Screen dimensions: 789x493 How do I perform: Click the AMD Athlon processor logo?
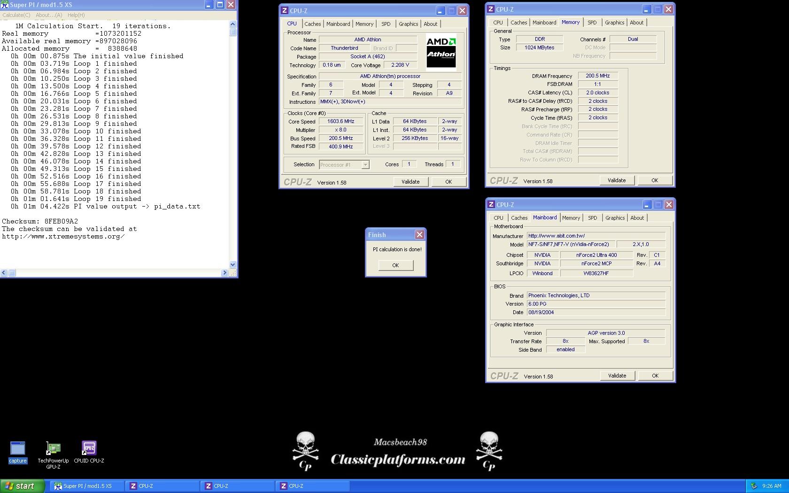(x=441, y=52)
